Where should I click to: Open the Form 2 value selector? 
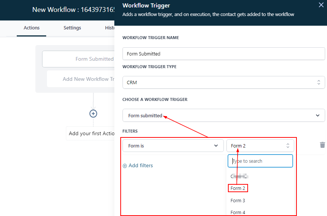tap(260, 146)
